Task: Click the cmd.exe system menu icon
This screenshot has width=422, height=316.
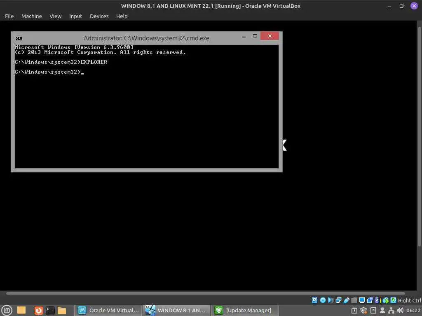Action: [x=19, y=38]
